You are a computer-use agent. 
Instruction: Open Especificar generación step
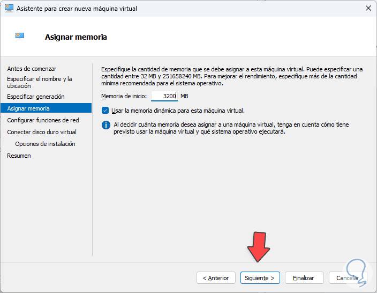point(36,97)
